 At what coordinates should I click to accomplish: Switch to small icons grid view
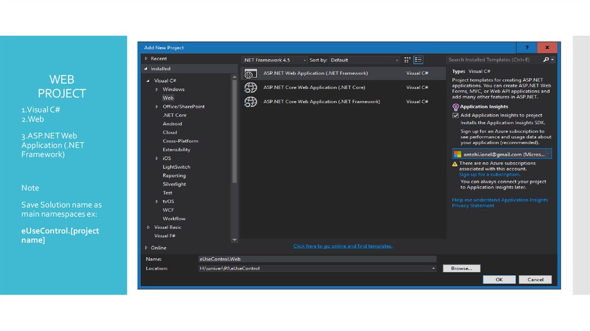[x=407, y=60]
